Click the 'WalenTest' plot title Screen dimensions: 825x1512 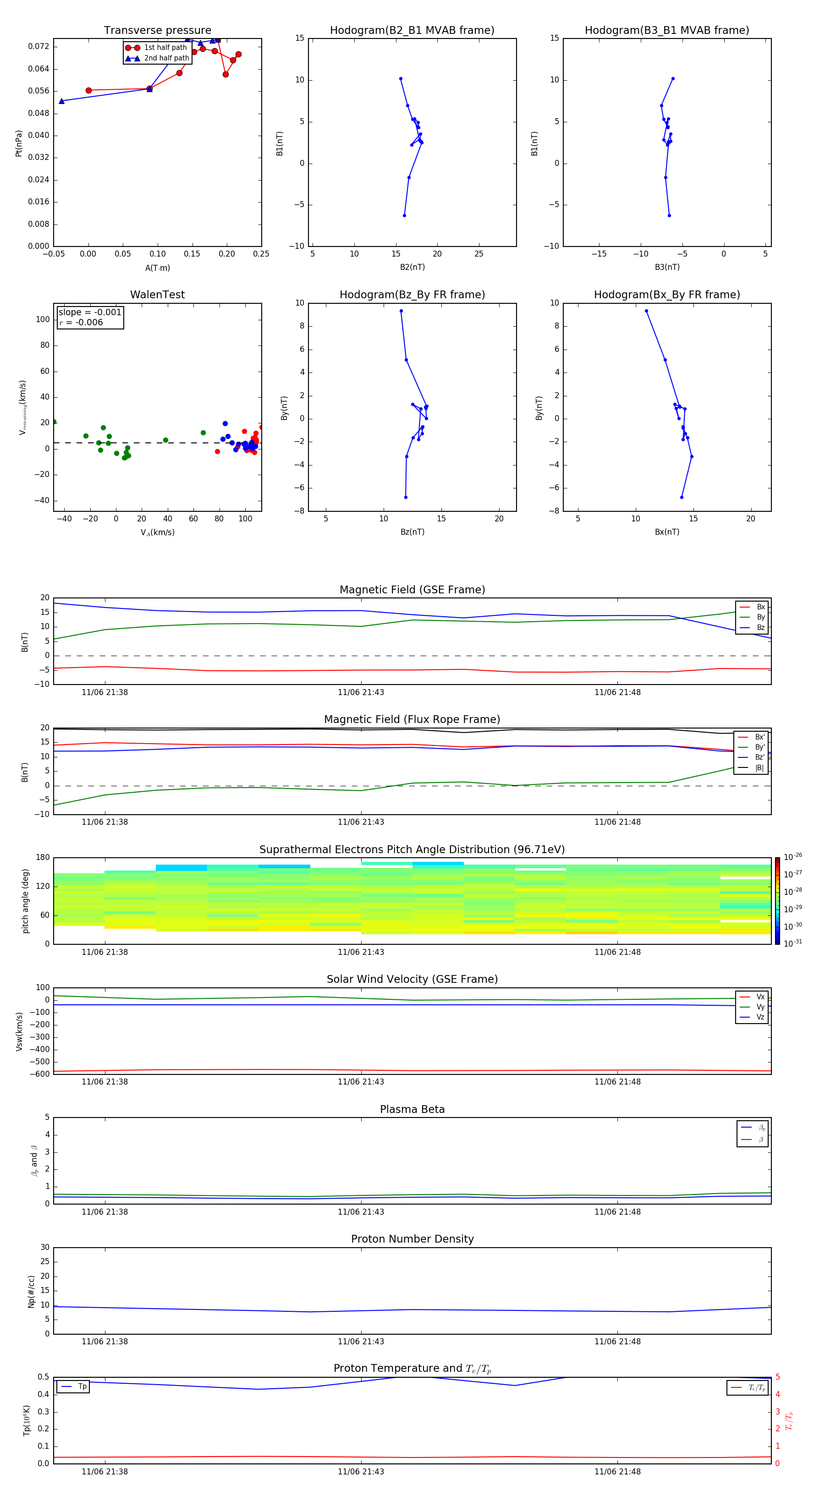(157, 295)
